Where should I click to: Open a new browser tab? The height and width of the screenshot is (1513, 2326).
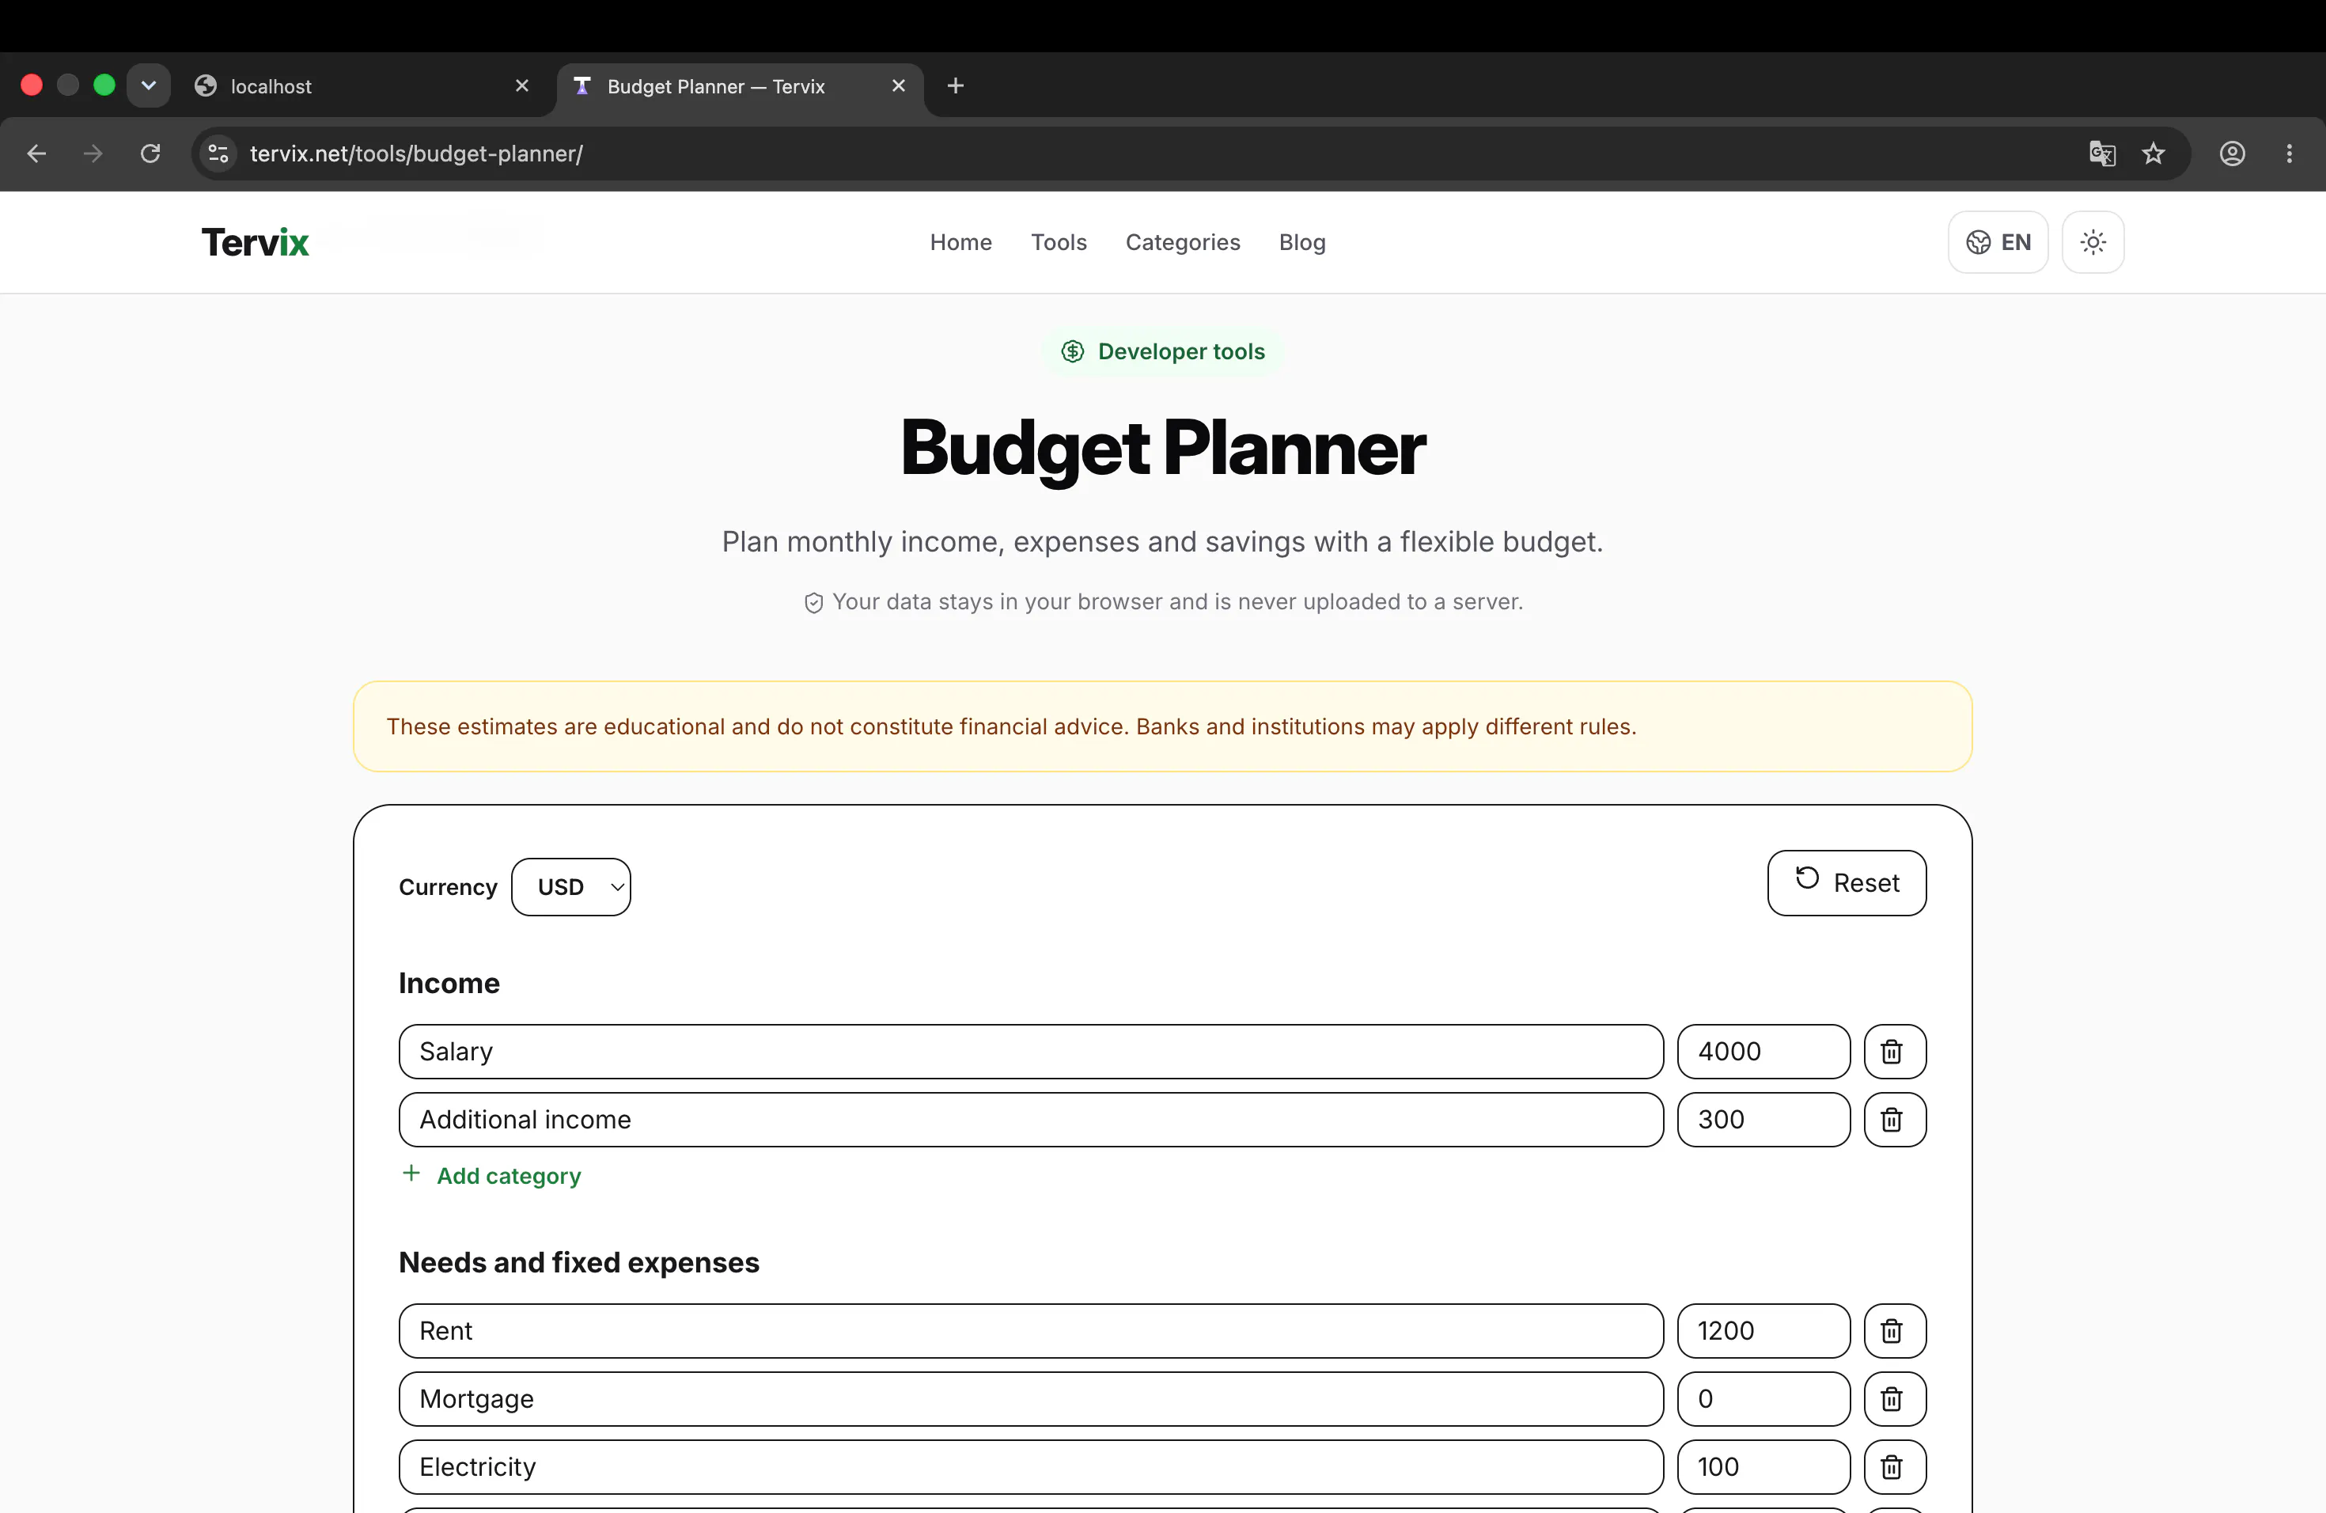click(955, 86)
